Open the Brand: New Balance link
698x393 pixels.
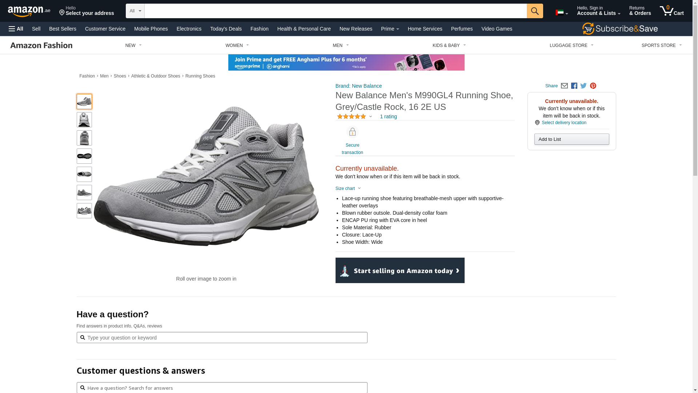click(358, 86)
